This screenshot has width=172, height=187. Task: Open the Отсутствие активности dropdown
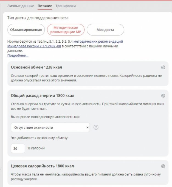click(50, 127)
